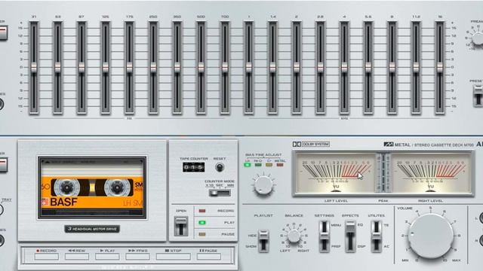This screenshot has height=271, width=483.
Task: Click the Right Level VU meter
Action: 430,174
